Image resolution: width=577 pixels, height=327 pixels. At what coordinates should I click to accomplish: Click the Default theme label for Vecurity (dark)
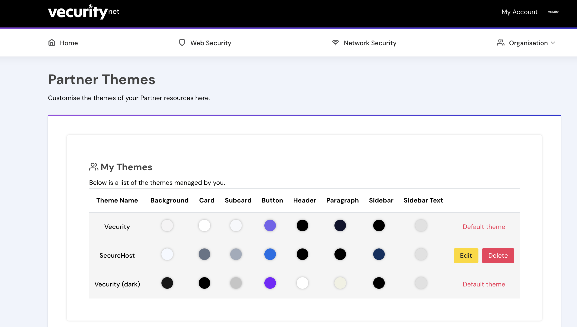click(484, 284)
